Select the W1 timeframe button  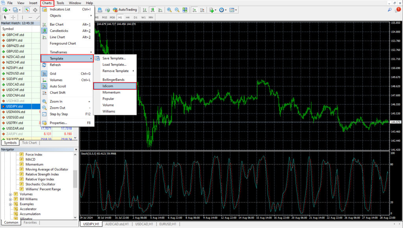pos(143,17)
